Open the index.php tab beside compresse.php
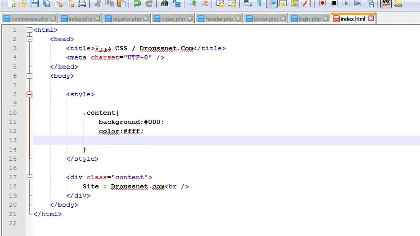The height and width of the screenshot is (236, 420). pos(80,19)
